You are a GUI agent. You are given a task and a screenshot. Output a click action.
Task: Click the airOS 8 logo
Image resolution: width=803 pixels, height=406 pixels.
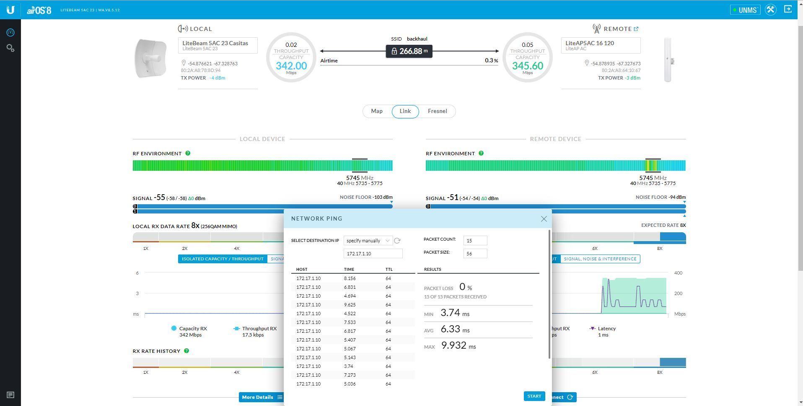39,10
